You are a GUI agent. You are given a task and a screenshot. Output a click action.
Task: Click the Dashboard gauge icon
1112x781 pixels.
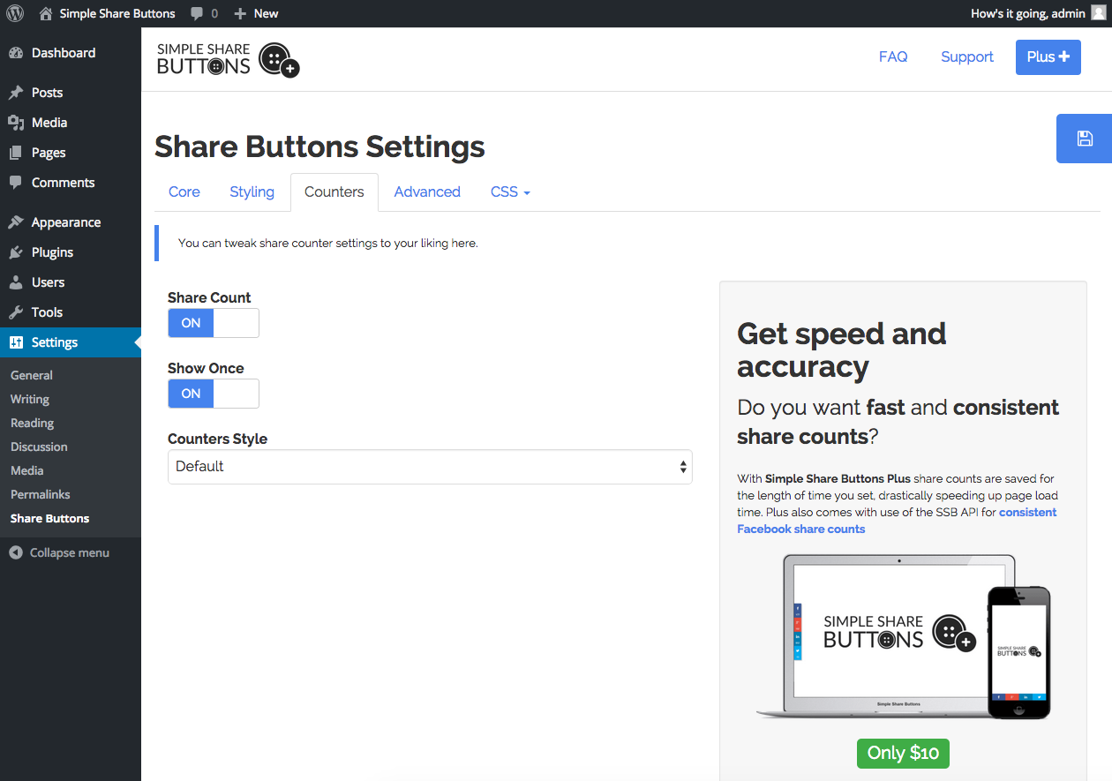pos(16,53)
